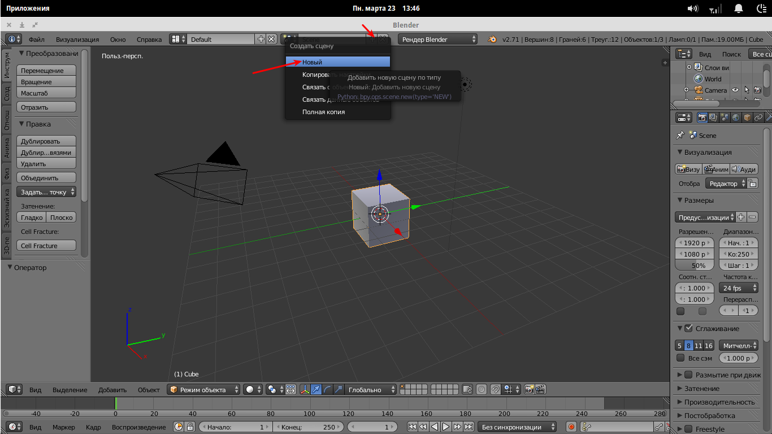The height and width of the screenshot is (434, 772).
Task: Click the Дублировать button
Action: pyautogui.click(x=46, y=141)
